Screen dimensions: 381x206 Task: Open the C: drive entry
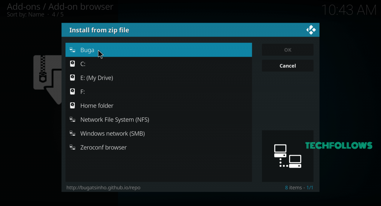click(x=159, y=64)
